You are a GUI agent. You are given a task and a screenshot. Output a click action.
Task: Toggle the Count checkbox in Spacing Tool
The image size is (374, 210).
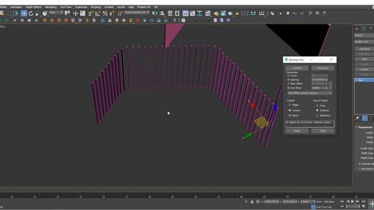288,75
